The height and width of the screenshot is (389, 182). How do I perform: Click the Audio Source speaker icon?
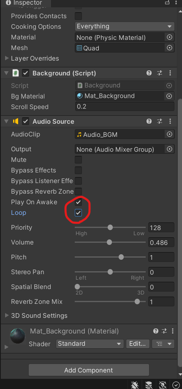pyautogui.click(x=15, y=121)
